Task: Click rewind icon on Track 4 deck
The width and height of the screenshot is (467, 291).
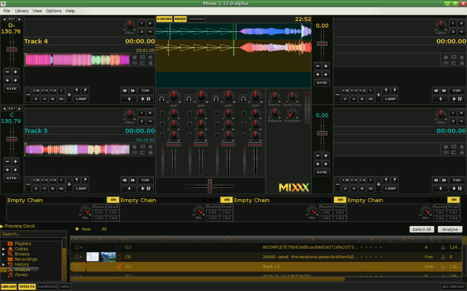Action: click(125, 90)
